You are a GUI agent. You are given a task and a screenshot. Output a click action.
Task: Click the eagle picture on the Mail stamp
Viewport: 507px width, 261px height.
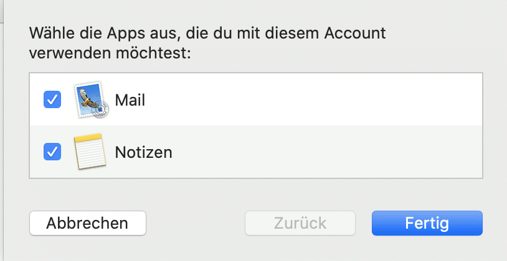pyautogui.click(x=88, y=98)
